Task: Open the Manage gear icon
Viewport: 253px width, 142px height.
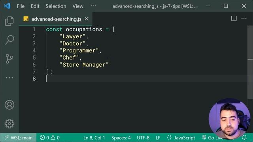Action: (x=9, y=123)
